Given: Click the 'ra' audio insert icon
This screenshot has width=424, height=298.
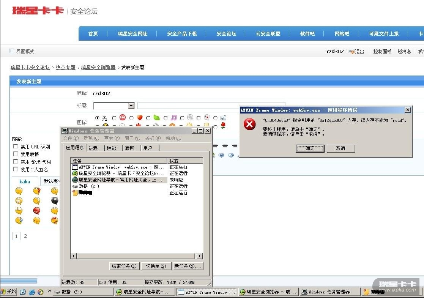Looking at the screenshot, I should pyautogui.click(x=231, y=155).
